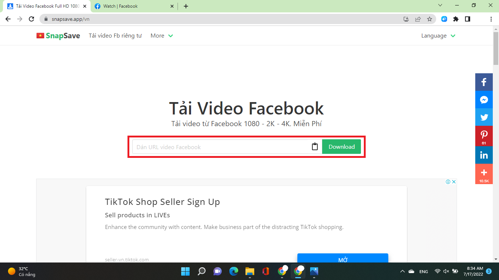Open Messenger share from the sidebar

click(x=484, y=100)
